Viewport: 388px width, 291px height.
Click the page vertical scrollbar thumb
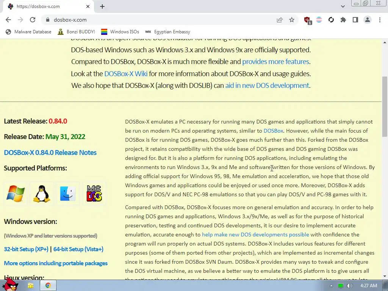385,106
